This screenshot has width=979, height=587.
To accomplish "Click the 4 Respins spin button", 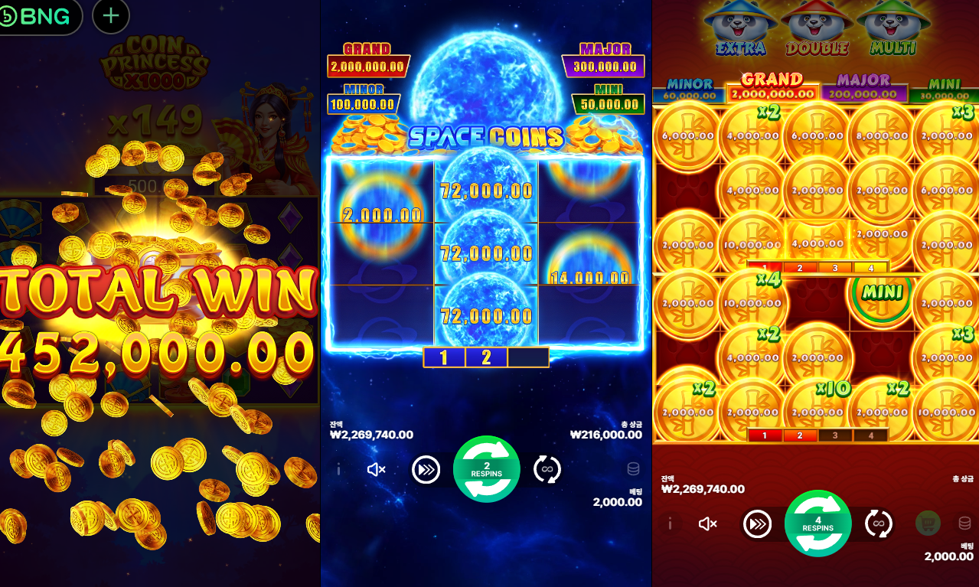I will (x=818, y=523).
